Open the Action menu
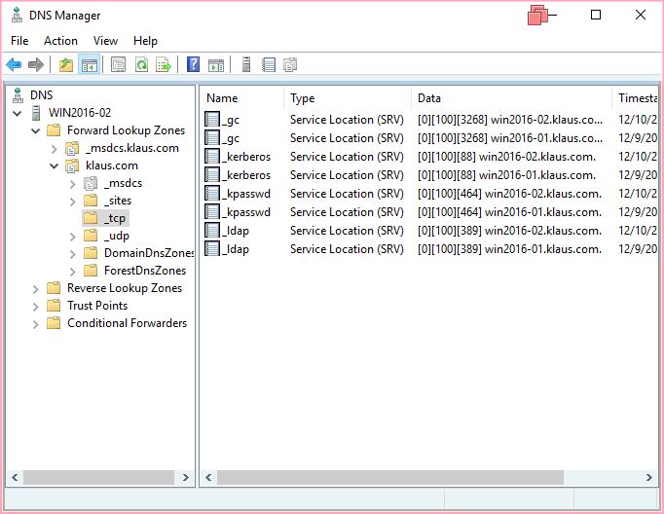Viewport: 664px width, 514px height. click(60, 41)
